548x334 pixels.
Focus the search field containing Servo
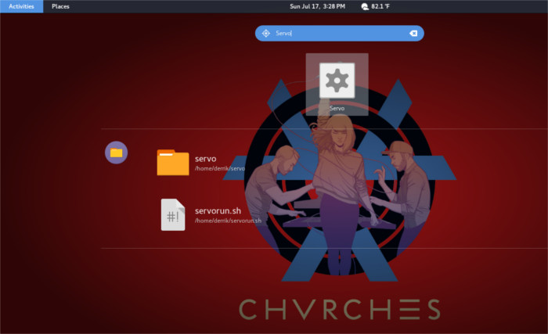tap(339, 33)
